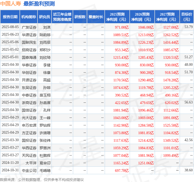Select institution 中金公司
This screenshot has width=194, height=182.
[x=29, y=171]
